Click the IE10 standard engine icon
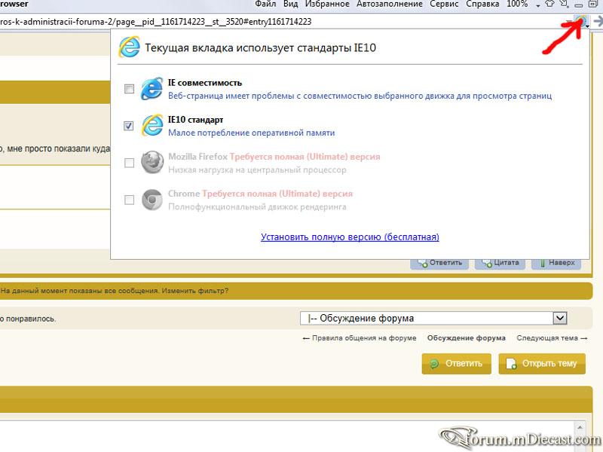The image size is (603, 452). tap(152, 125)
